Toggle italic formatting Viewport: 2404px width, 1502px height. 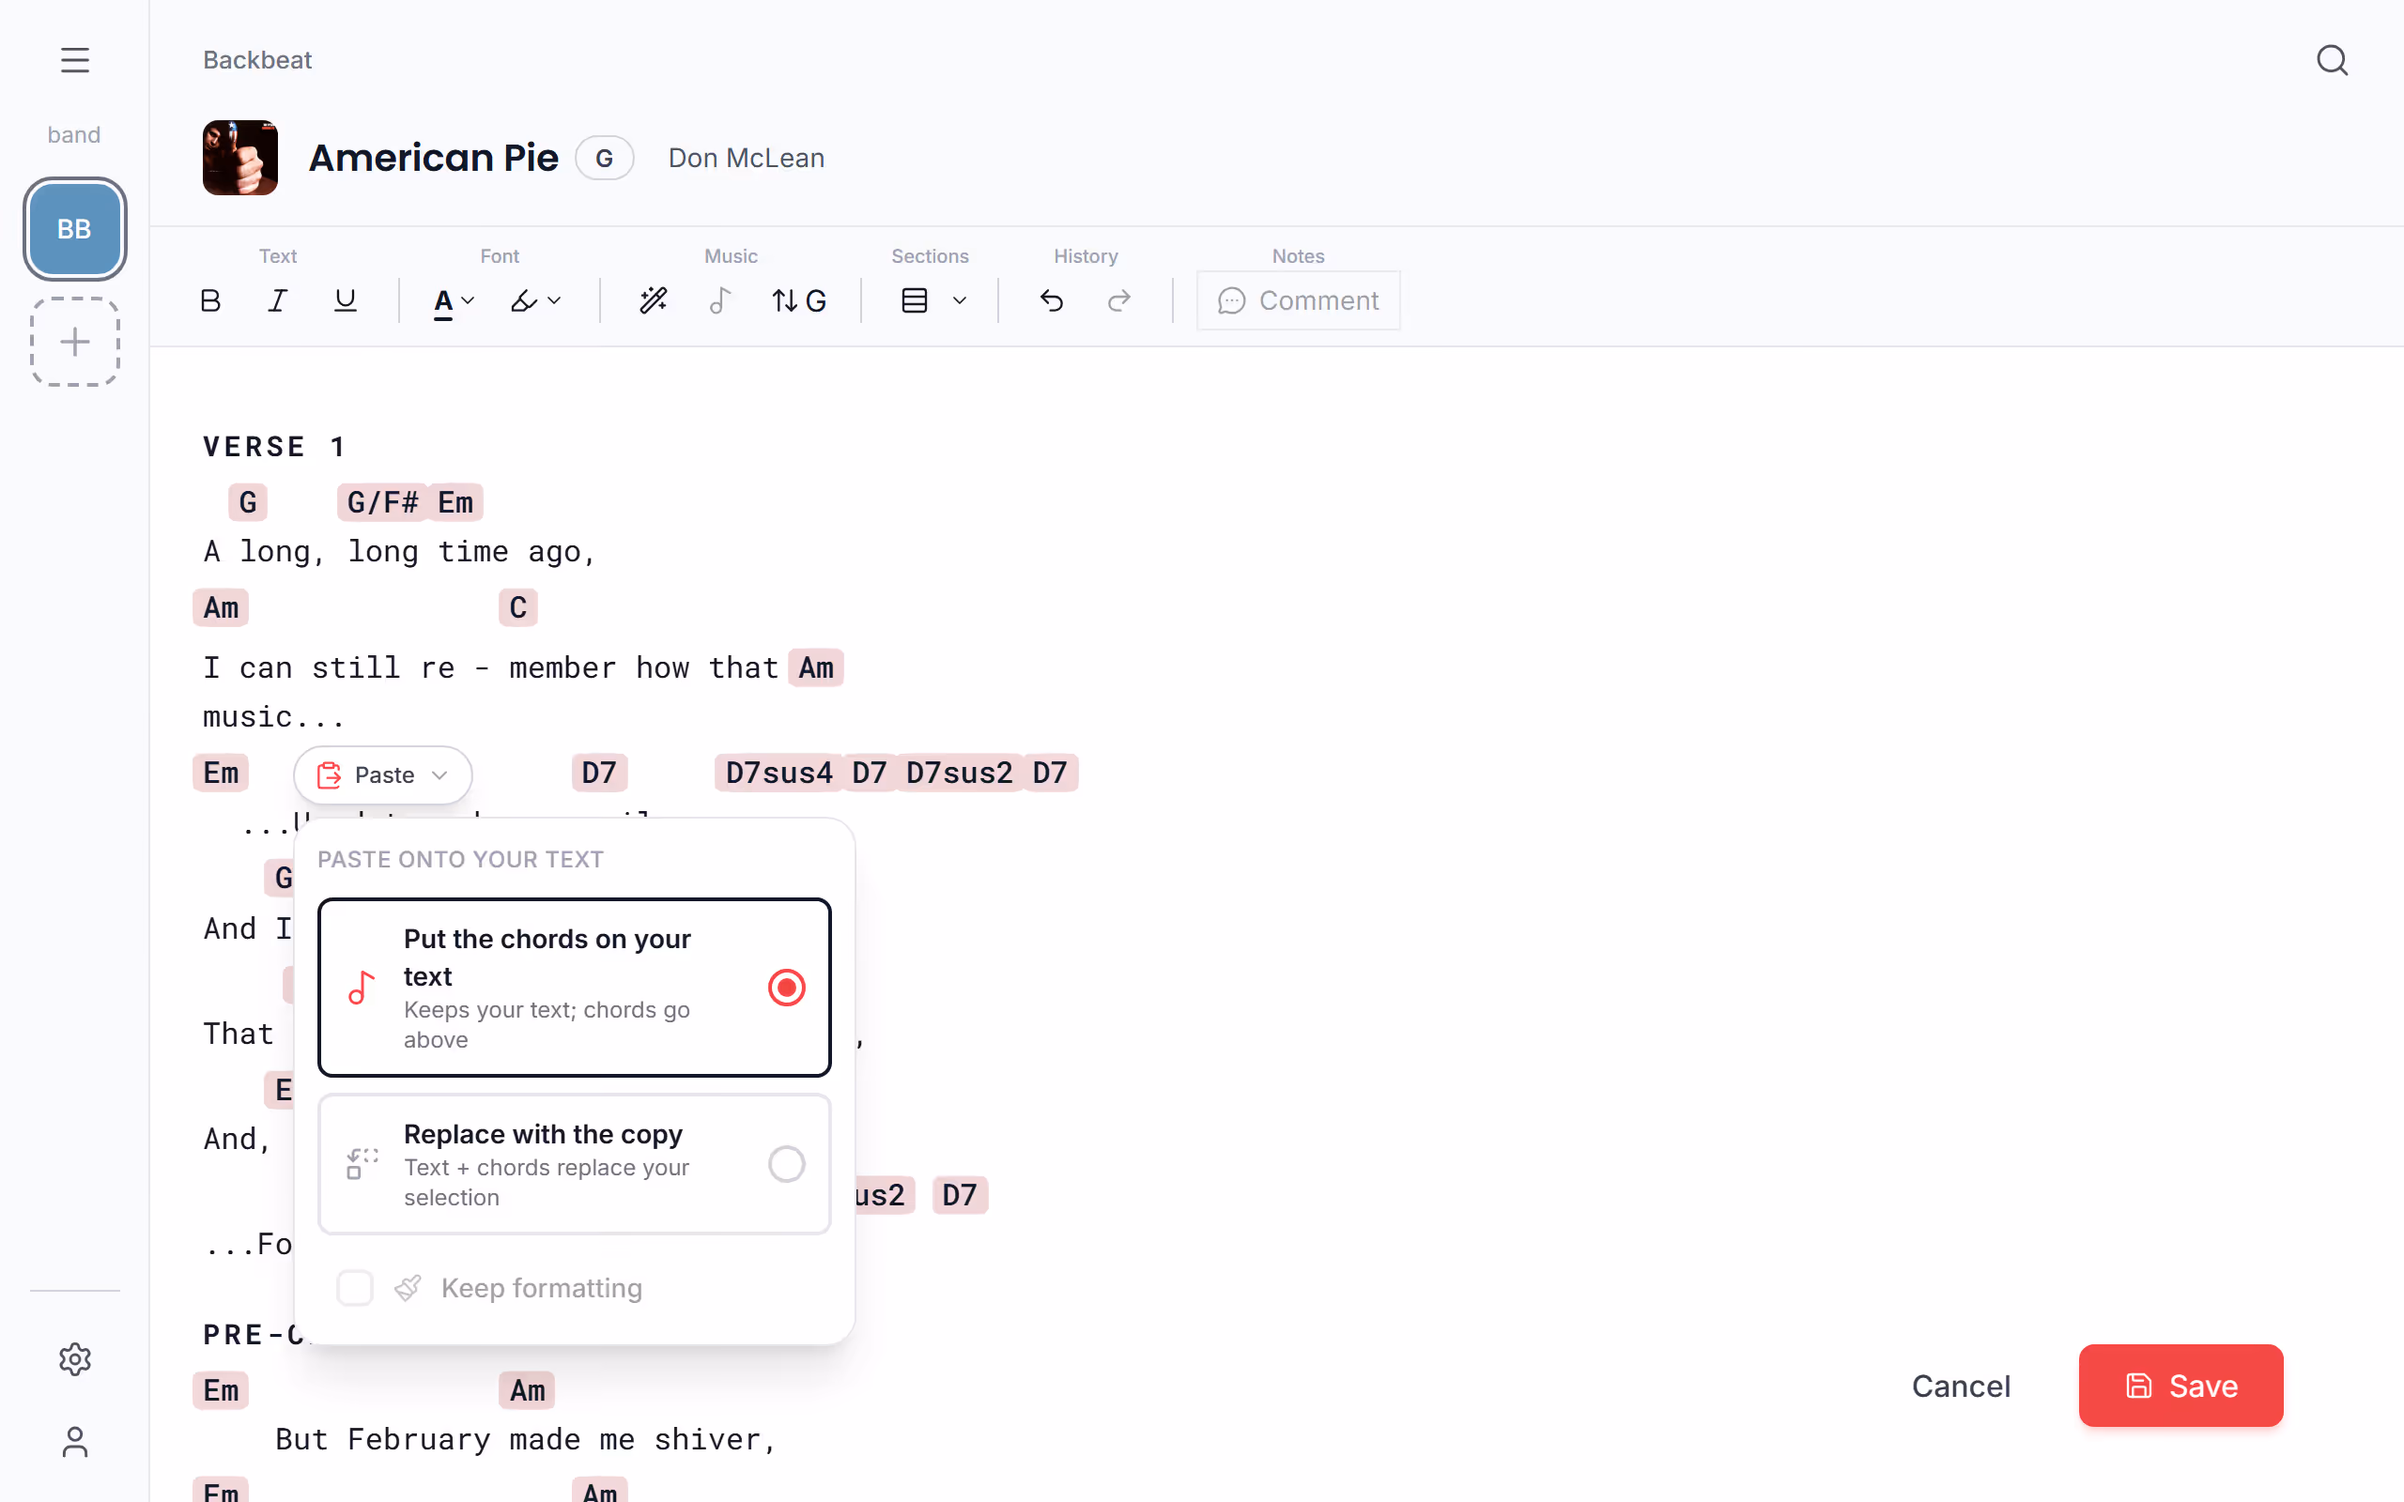point(277,301)
